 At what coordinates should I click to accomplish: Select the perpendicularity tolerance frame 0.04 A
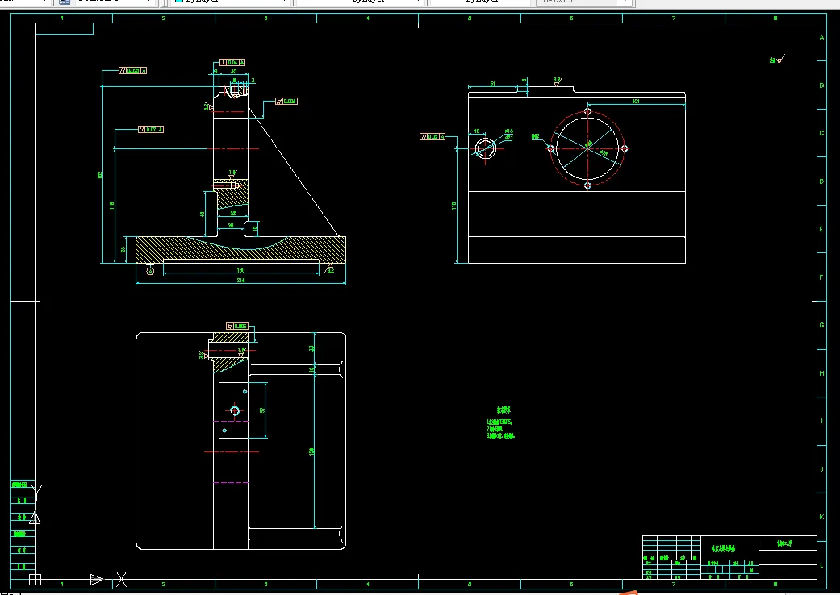[x=232, y=63]
